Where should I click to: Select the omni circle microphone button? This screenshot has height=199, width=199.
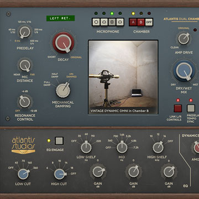(x=96, y=22)
